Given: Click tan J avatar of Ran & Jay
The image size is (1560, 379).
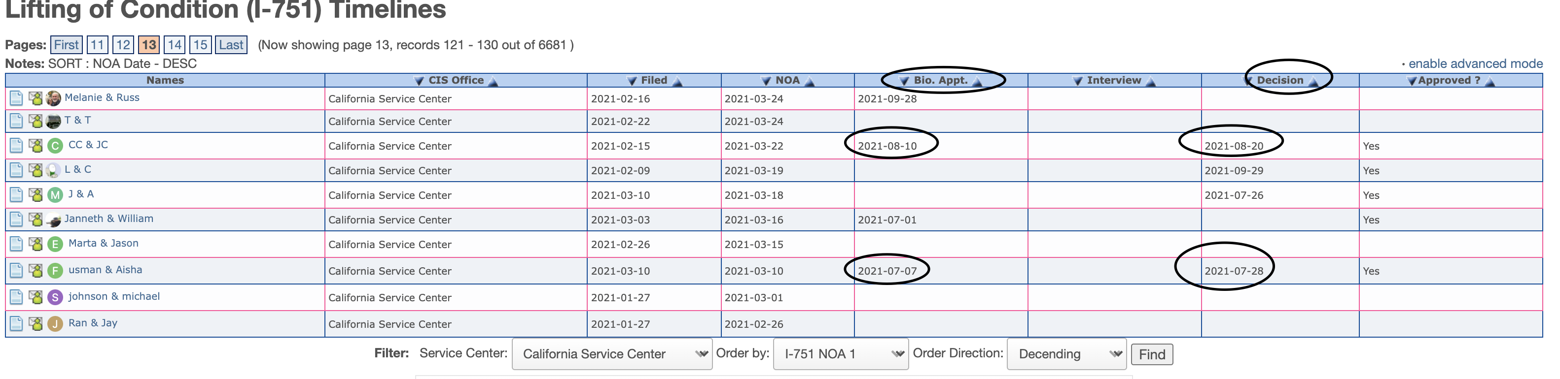Looking at the screenshot, I should [55, 323].
